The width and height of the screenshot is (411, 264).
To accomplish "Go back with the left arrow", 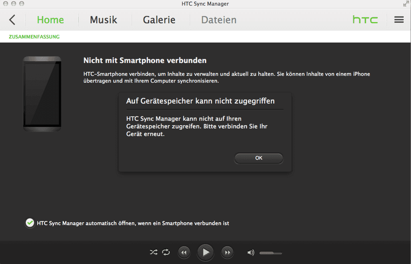I will coord(12,20).
